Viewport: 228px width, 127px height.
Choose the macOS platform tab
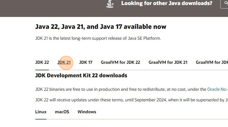62,112
